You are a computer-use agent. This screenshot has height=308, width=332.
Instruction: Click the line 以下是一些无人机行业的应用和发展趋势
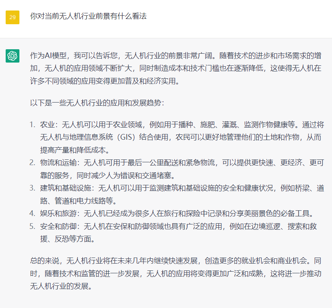click(97, 103)
